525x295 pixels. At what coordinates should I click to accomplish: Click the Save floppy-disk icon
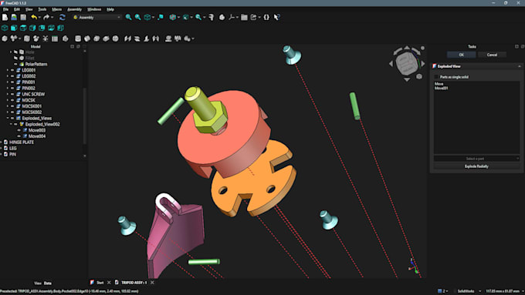23,17
